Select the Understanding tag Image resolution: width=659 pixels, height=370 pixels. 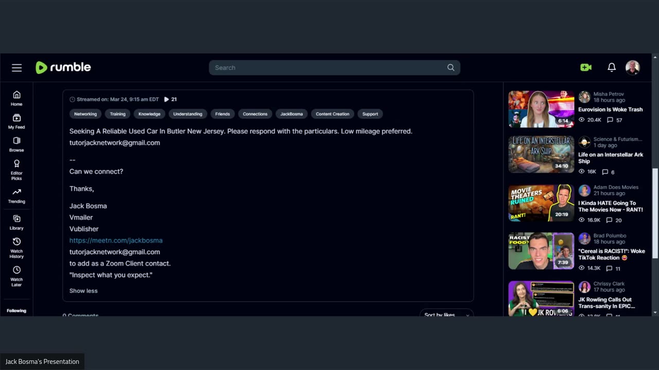(188, 114)
